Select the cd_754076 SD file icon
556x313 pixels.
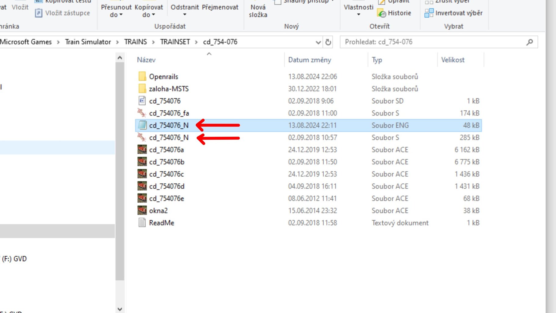(x=142, y=101)
